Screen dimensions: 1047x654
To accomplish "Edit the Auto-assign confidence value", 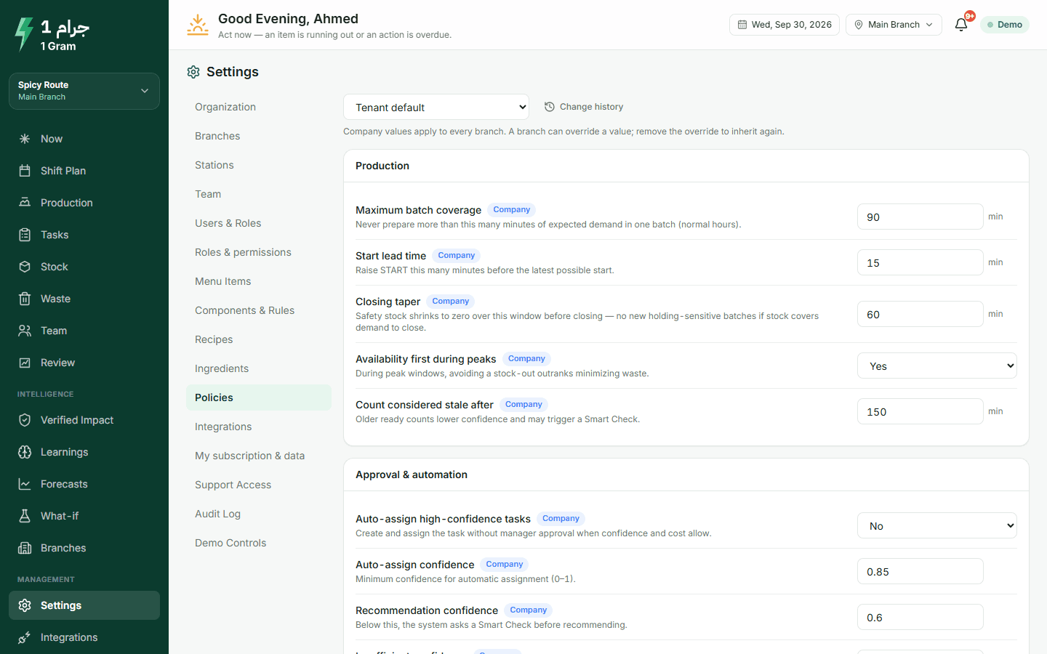I will click(x=920, y=571).
